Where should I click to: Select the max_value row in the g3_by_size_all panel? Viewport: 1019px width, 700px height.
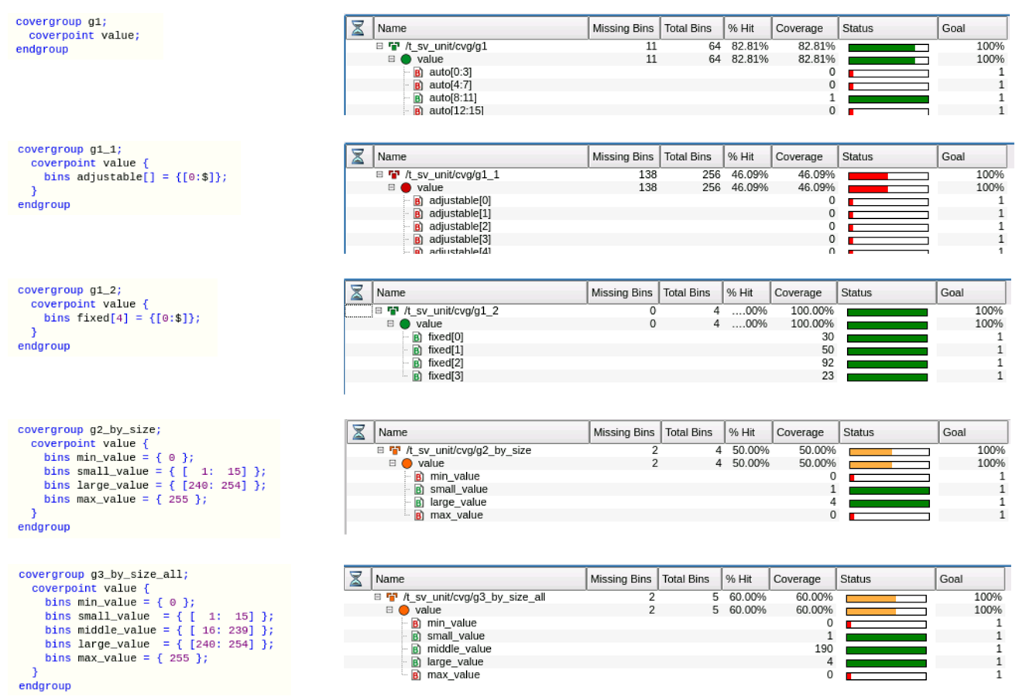[x=453, y=674]
